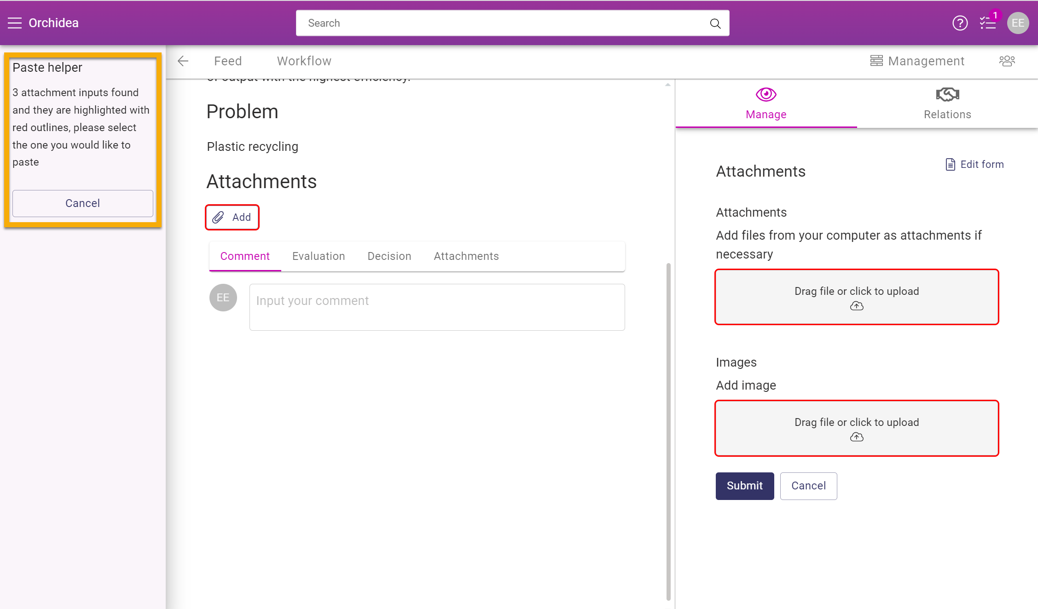Open the participants people icon

click(1007, 61)
